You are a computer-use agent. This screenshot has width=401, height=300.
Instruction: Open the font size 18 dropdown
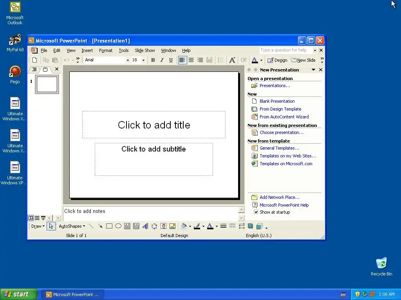(143, 60)
